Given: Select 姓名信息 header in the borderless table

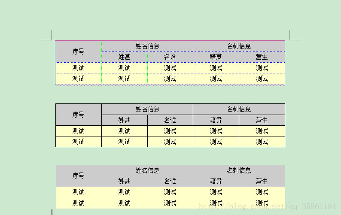Looking at the screenshot, I should pos(147,170).
